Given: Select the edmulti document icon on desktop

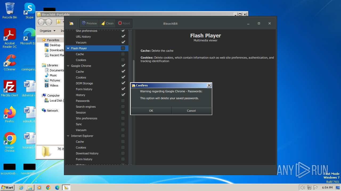Looking at the screenshot, I should 29,115.
